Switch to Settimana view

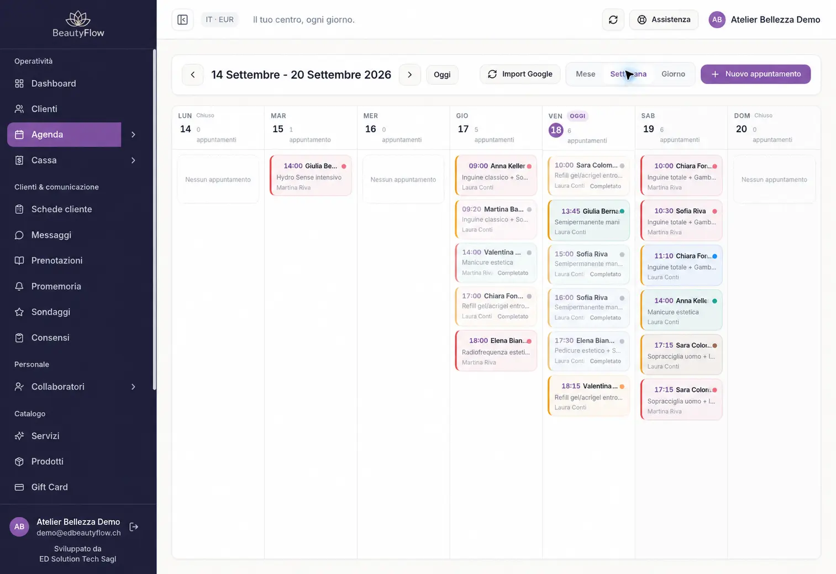[x=628, y=74]
